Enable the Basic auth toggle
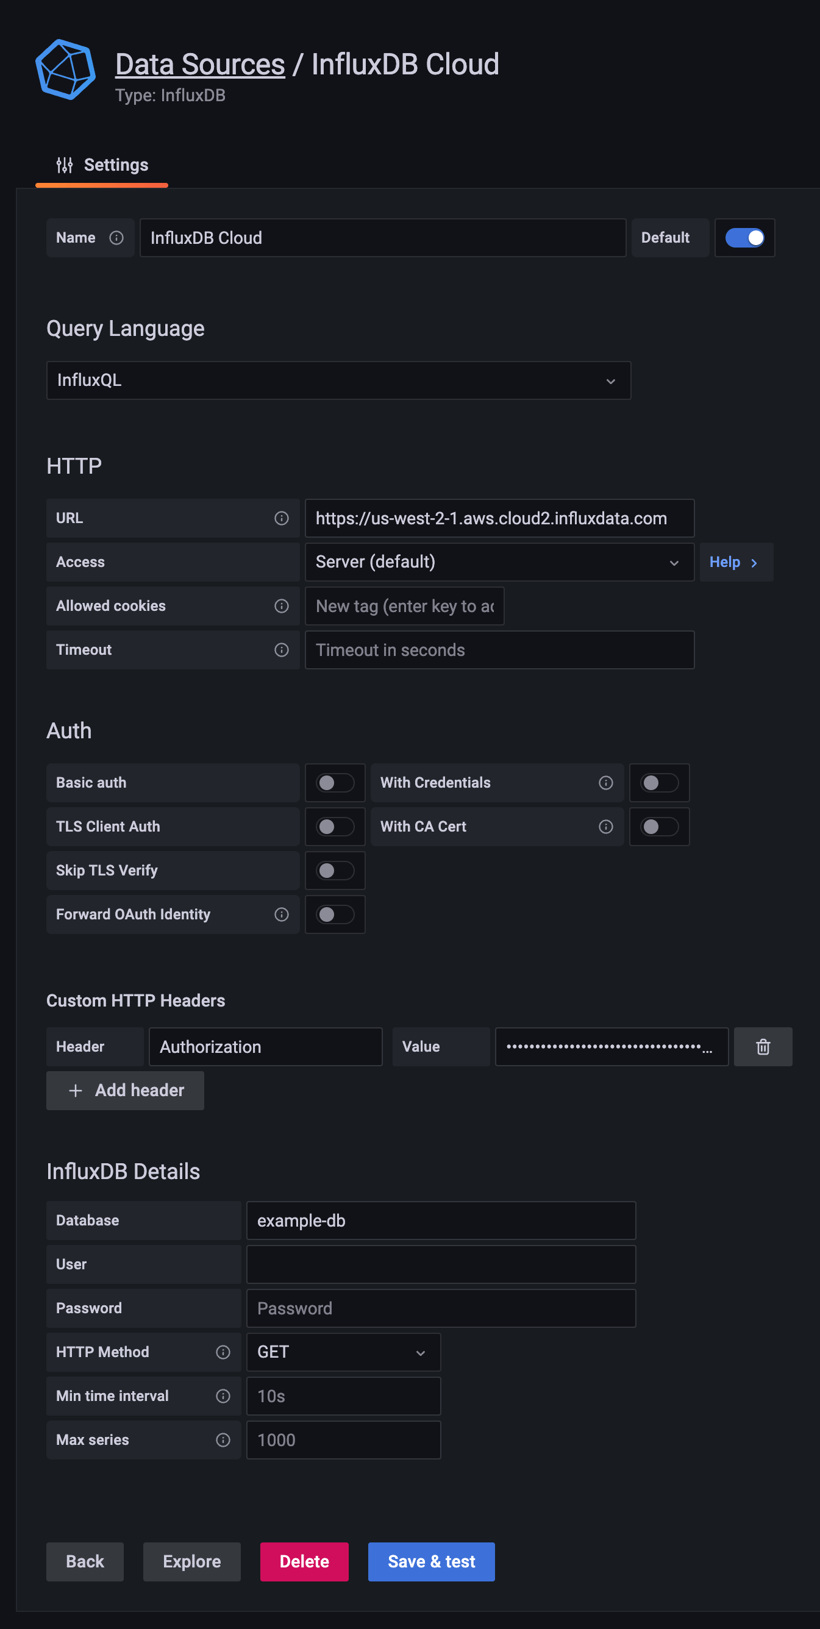 (x=335, y=783)
